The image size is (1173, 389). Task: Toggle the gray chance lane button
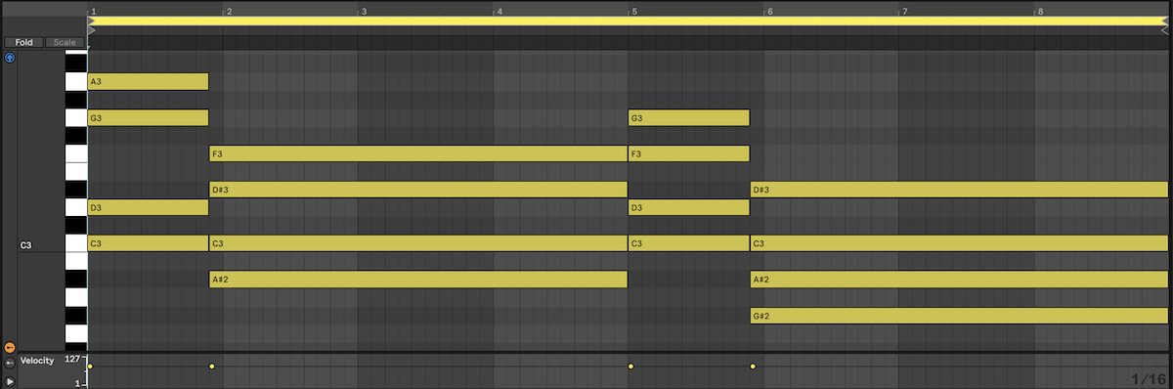click(x=10, y=362)
